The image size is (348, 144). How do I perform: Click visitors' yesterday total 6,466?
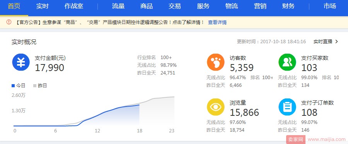tap(236, 85)
